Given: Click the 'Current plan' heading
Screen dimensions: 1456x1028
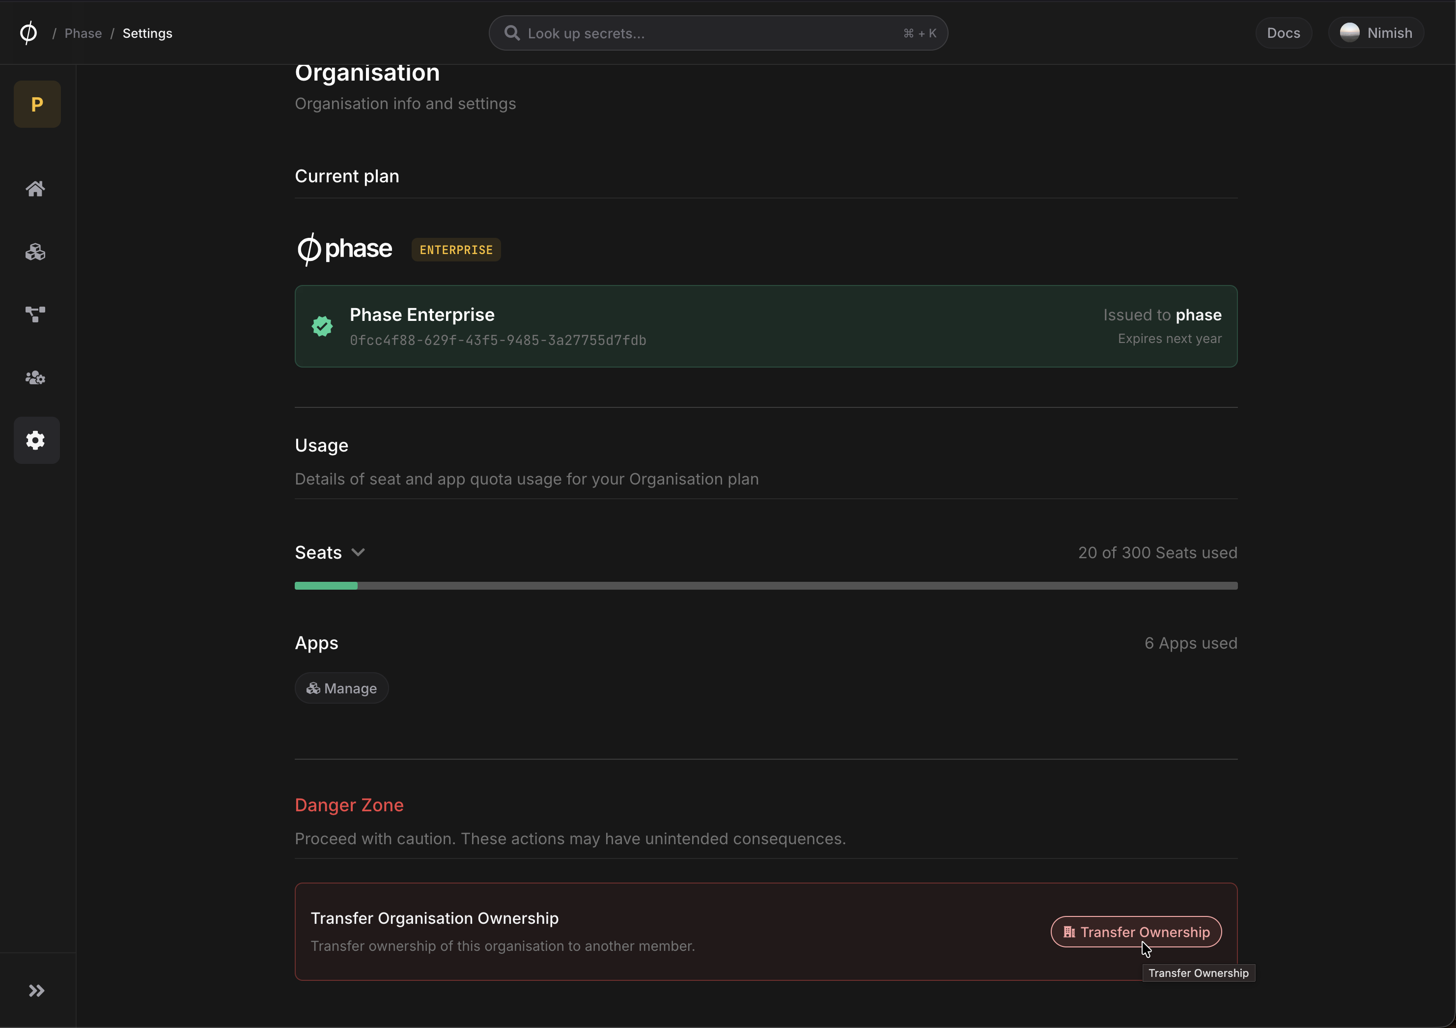Looking at the screenshot, I should click(x=347, y=176).
